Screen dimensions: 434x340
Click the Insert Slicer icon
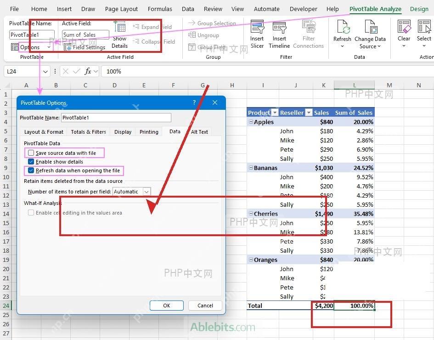tap(257, 27)
